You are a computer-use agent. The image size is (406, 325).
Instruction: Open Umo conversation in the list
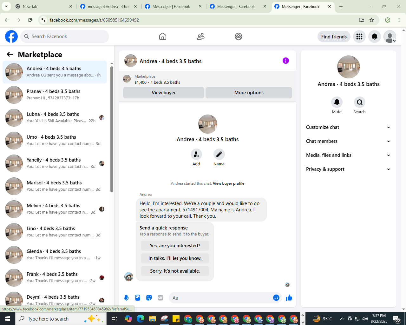coord(55,141)
